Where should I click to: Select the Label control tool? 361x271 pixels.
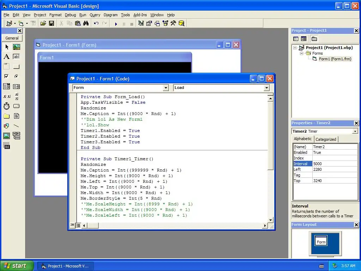coord(7,57)
